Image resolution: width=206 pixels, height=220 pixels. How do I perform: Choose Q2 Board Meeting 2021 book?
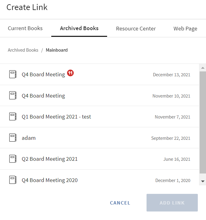50,159
